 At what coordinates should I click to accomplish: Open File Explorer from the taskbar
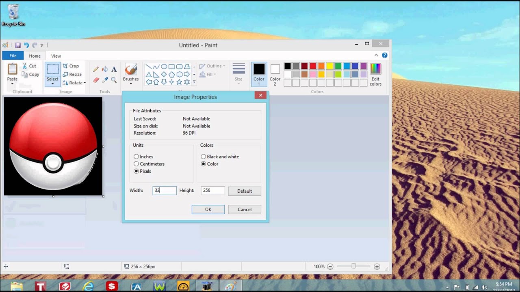tap(17, 286)
